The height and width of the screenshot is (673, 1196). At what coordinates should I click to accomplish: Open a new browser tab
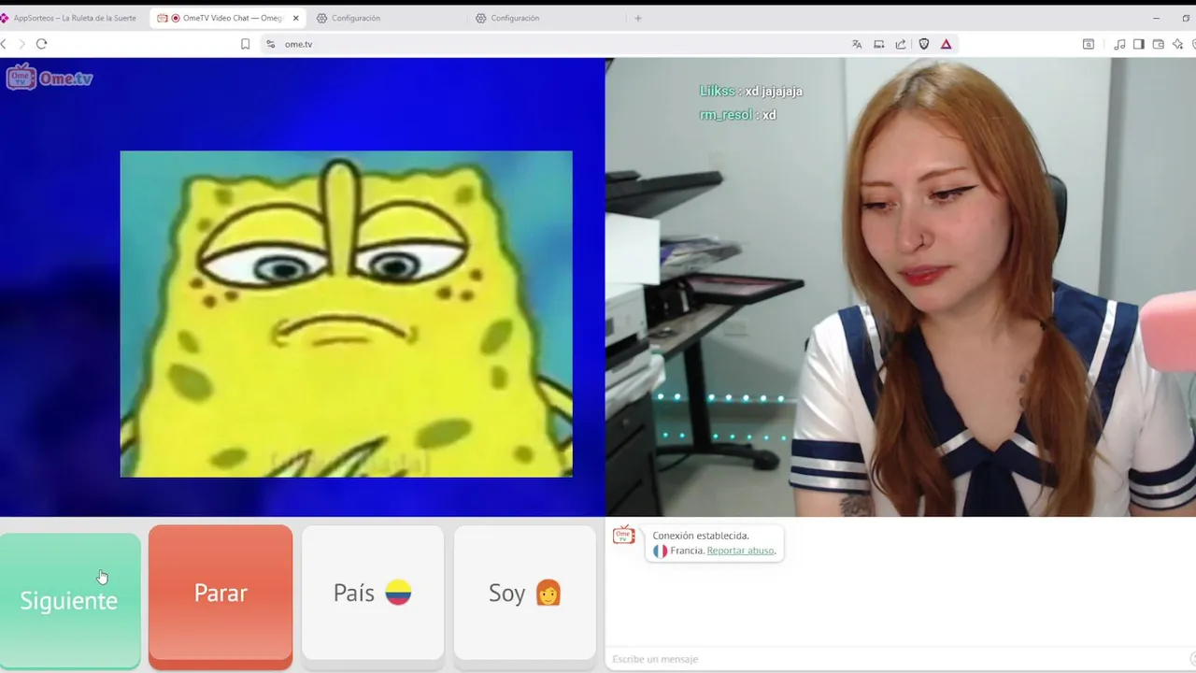638,18
